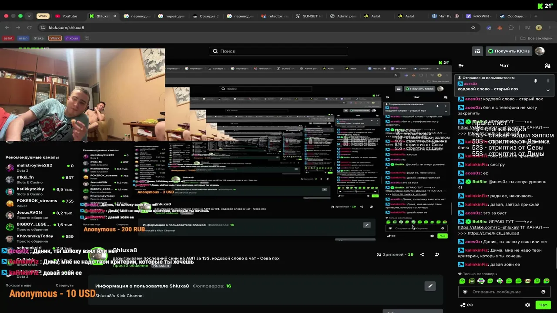Open the SUNSET browser tab
The image size is (557, 313).
tap(309, 16)
